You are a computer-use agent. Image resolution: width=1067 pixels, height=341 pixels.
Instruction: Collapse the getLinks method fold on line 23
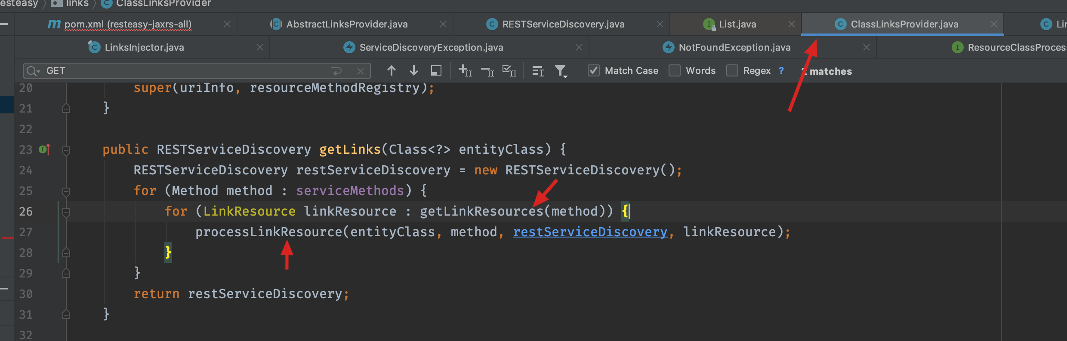[66, 150]
